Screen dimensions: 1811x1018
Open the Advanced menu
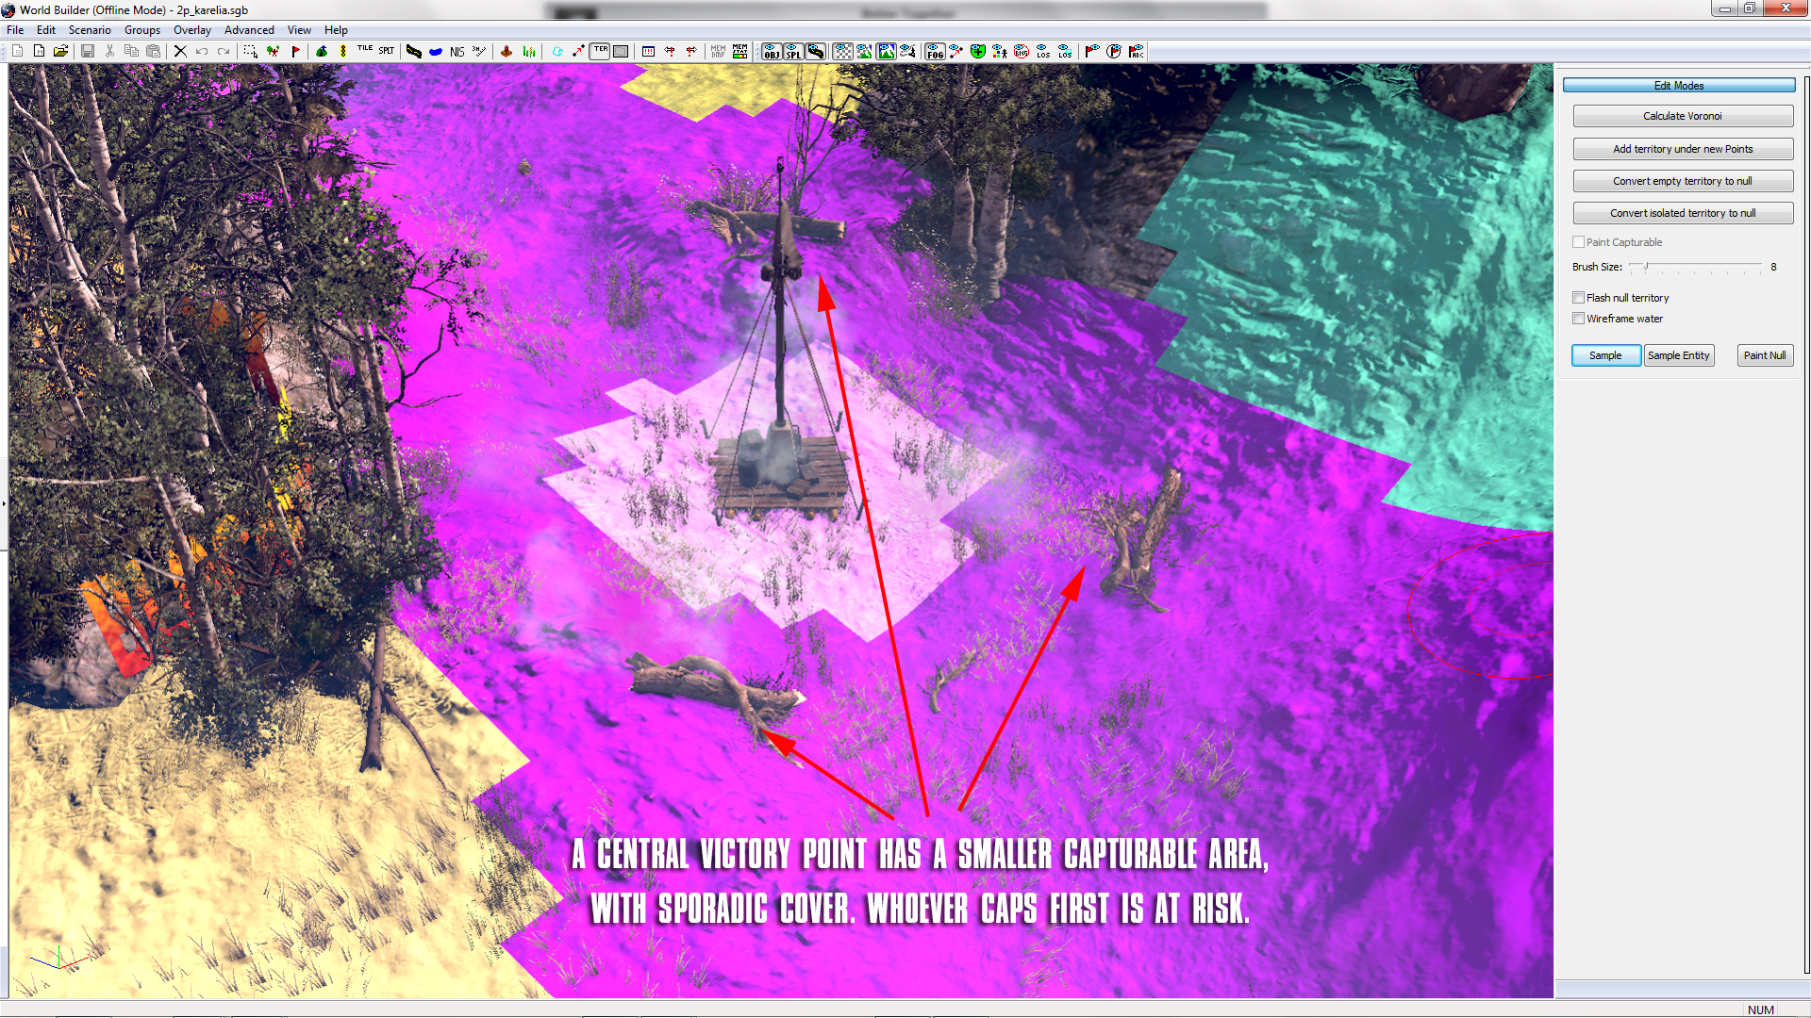pos(249,30)
